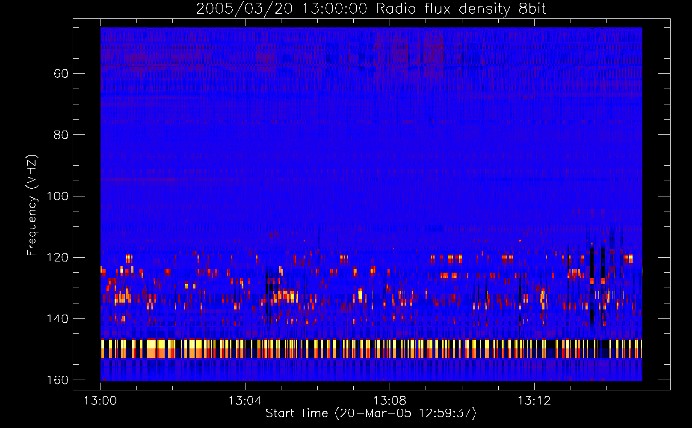Click the 13:00 time tick label
Viewport: 692px width, 428px height.
100,401
